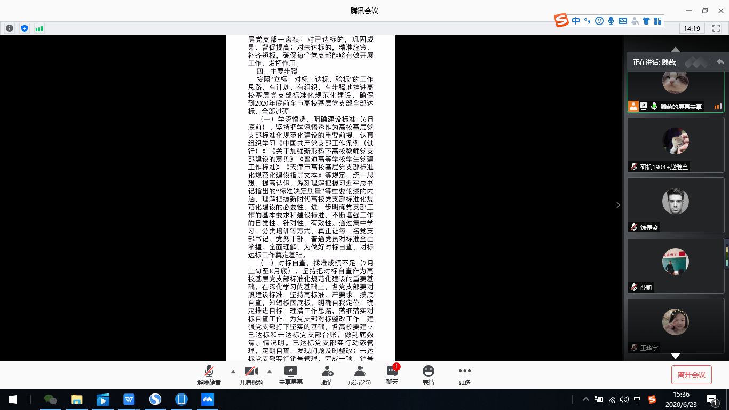Image resolution: width=729 pixels, height=410 pixels.
Task: Open the Chat (聊天) panel
Action: 392,375
